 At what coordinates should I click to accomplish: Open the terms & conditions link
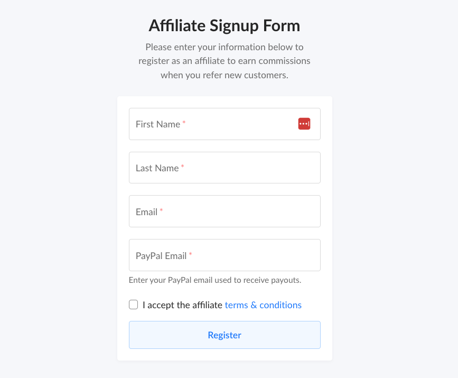coord(263,305)
